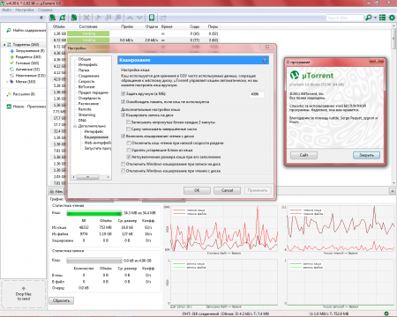The image size is (397, 317).
Task: Toggle Включить кэширование чтения с диска checkbox
Action: pos(124,136)
